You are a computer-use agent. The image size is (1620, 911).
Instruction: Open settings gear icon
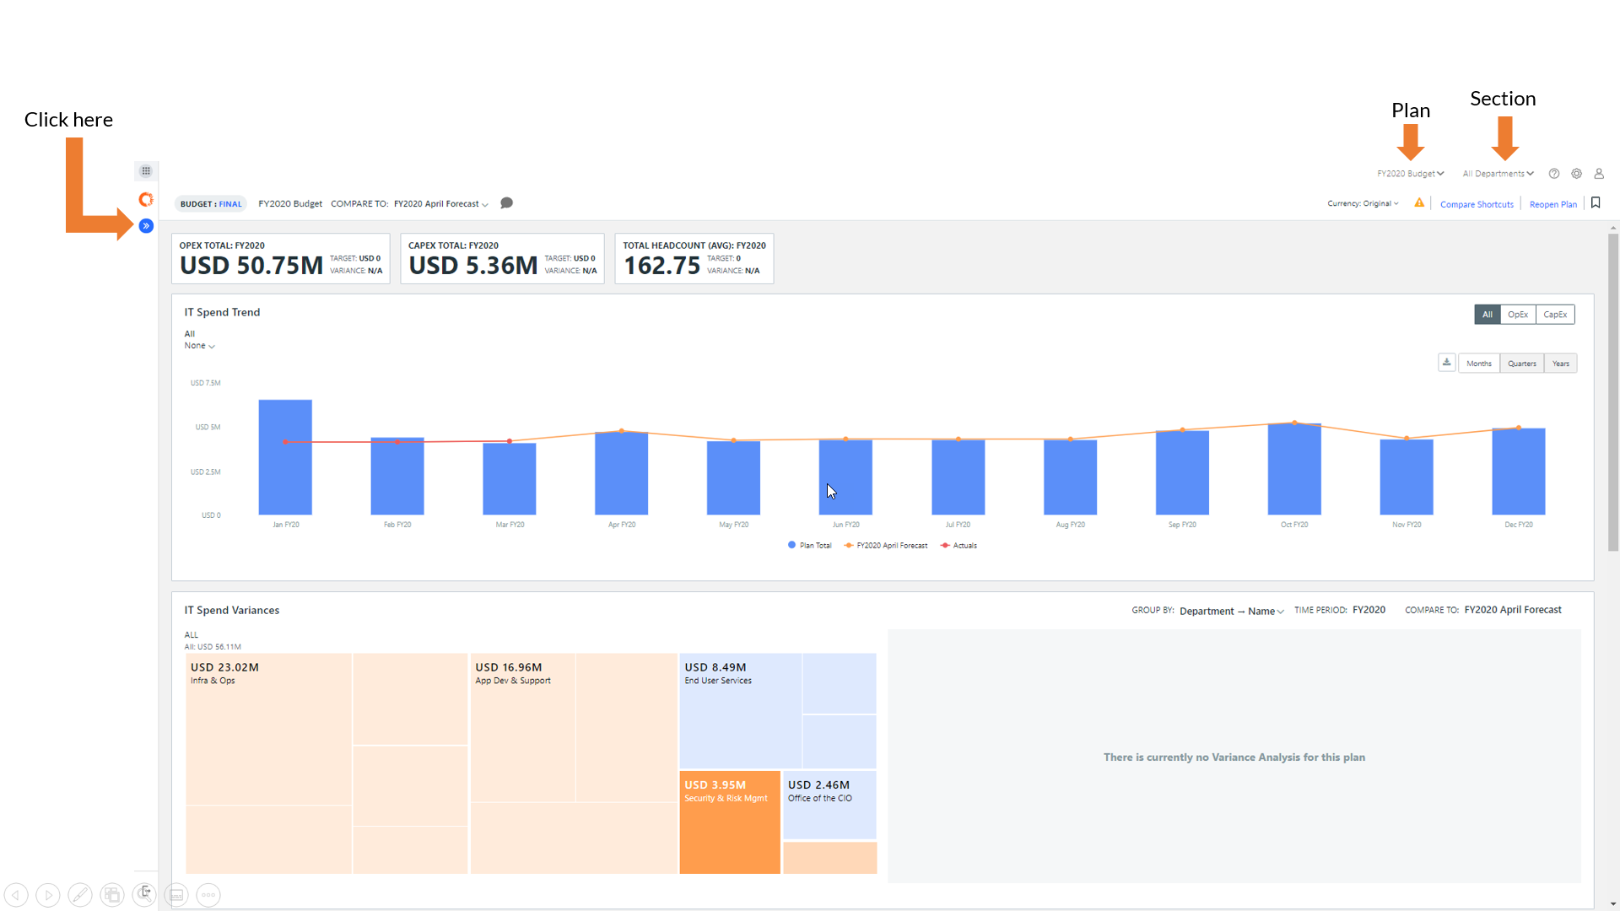1576,174
